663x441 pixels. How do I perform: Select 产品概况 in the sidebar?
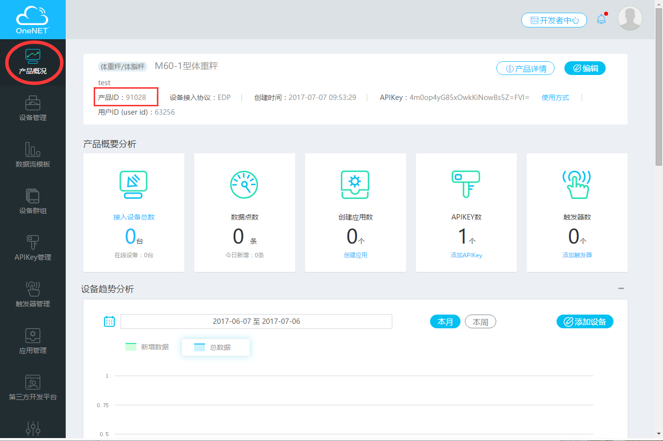pos(33,62)
